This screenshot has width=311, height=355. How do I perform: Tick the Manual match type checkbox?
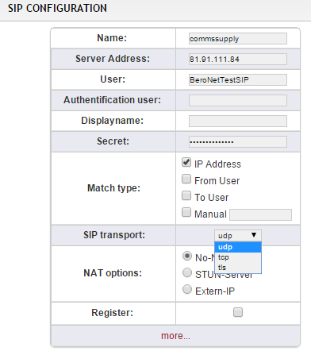186,212
